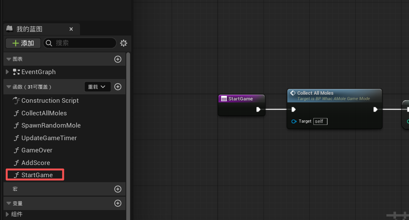
Task: Click Collect All Moles exec output pin
Action: [375, 109]
